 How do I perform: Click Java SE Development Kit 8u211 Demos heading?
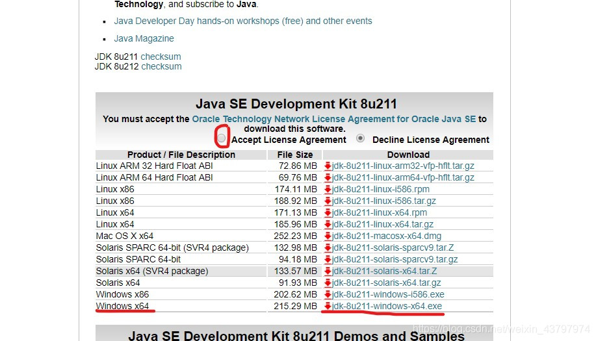pyautogui.click(x=296, y=335)
